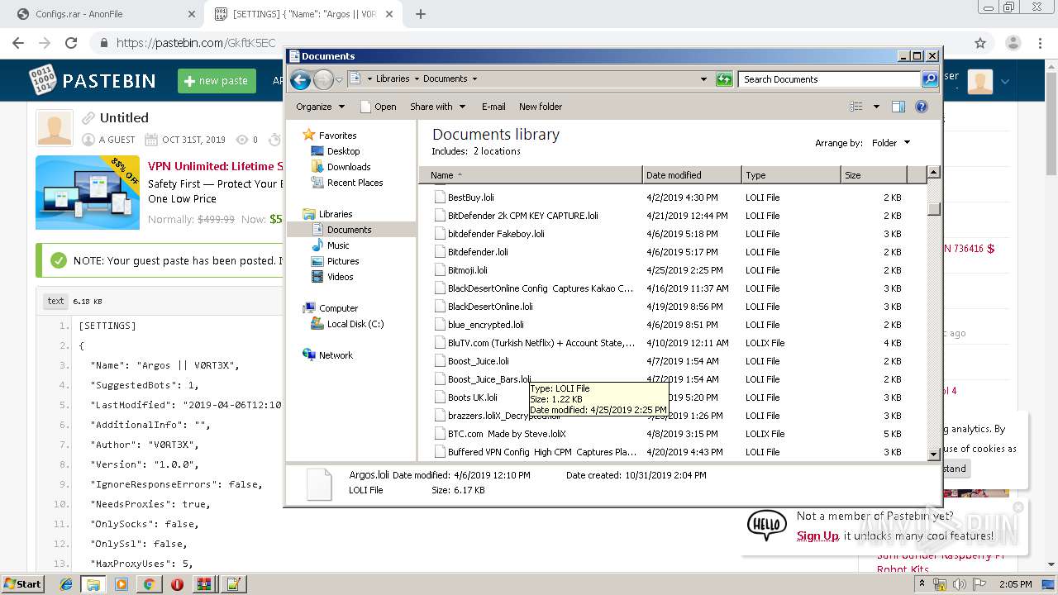
Task: Sort by Date modified column
Action: click(692, 175)
